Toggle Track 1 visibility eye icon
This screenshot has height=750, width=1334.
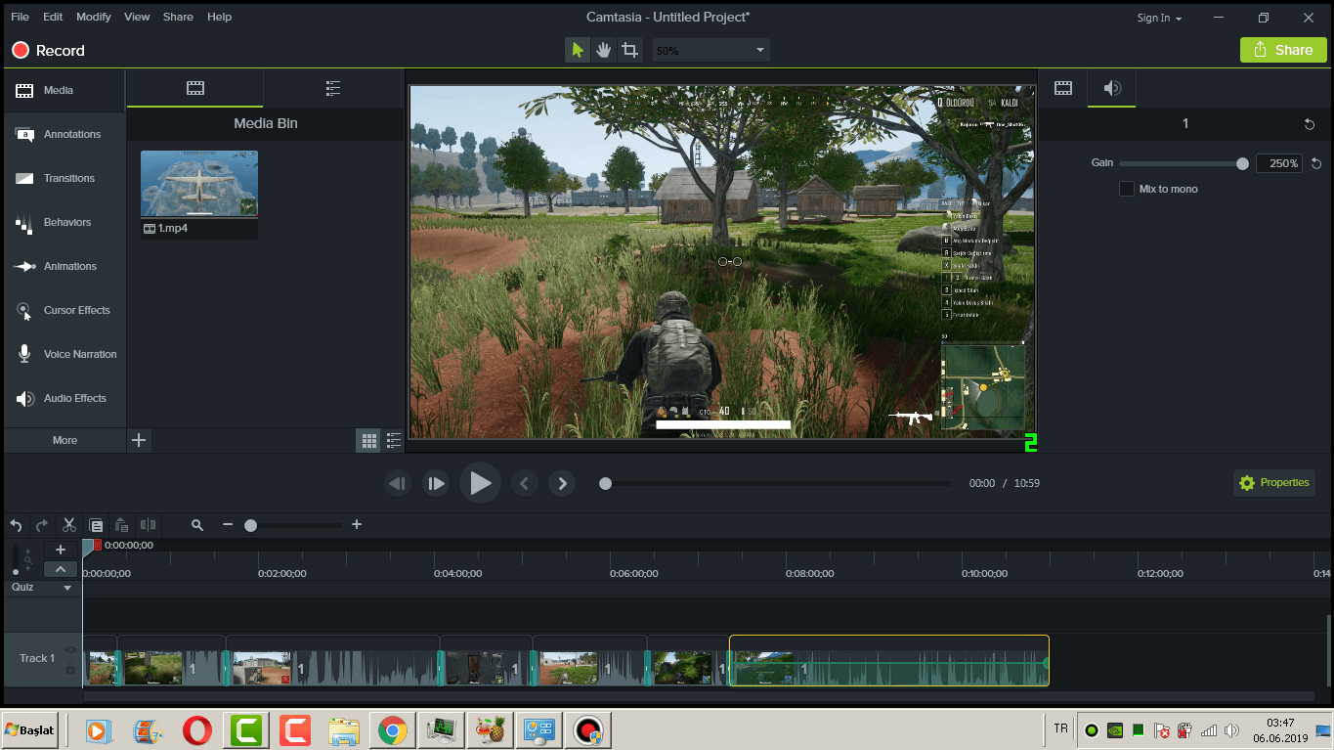click(70, 650)
